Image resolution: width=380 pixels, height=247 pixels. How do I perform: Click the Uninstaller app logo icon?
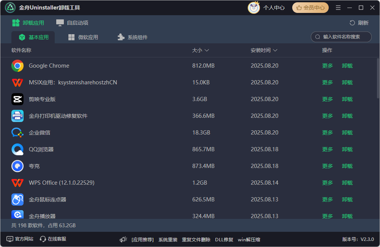tap(10, 8)
